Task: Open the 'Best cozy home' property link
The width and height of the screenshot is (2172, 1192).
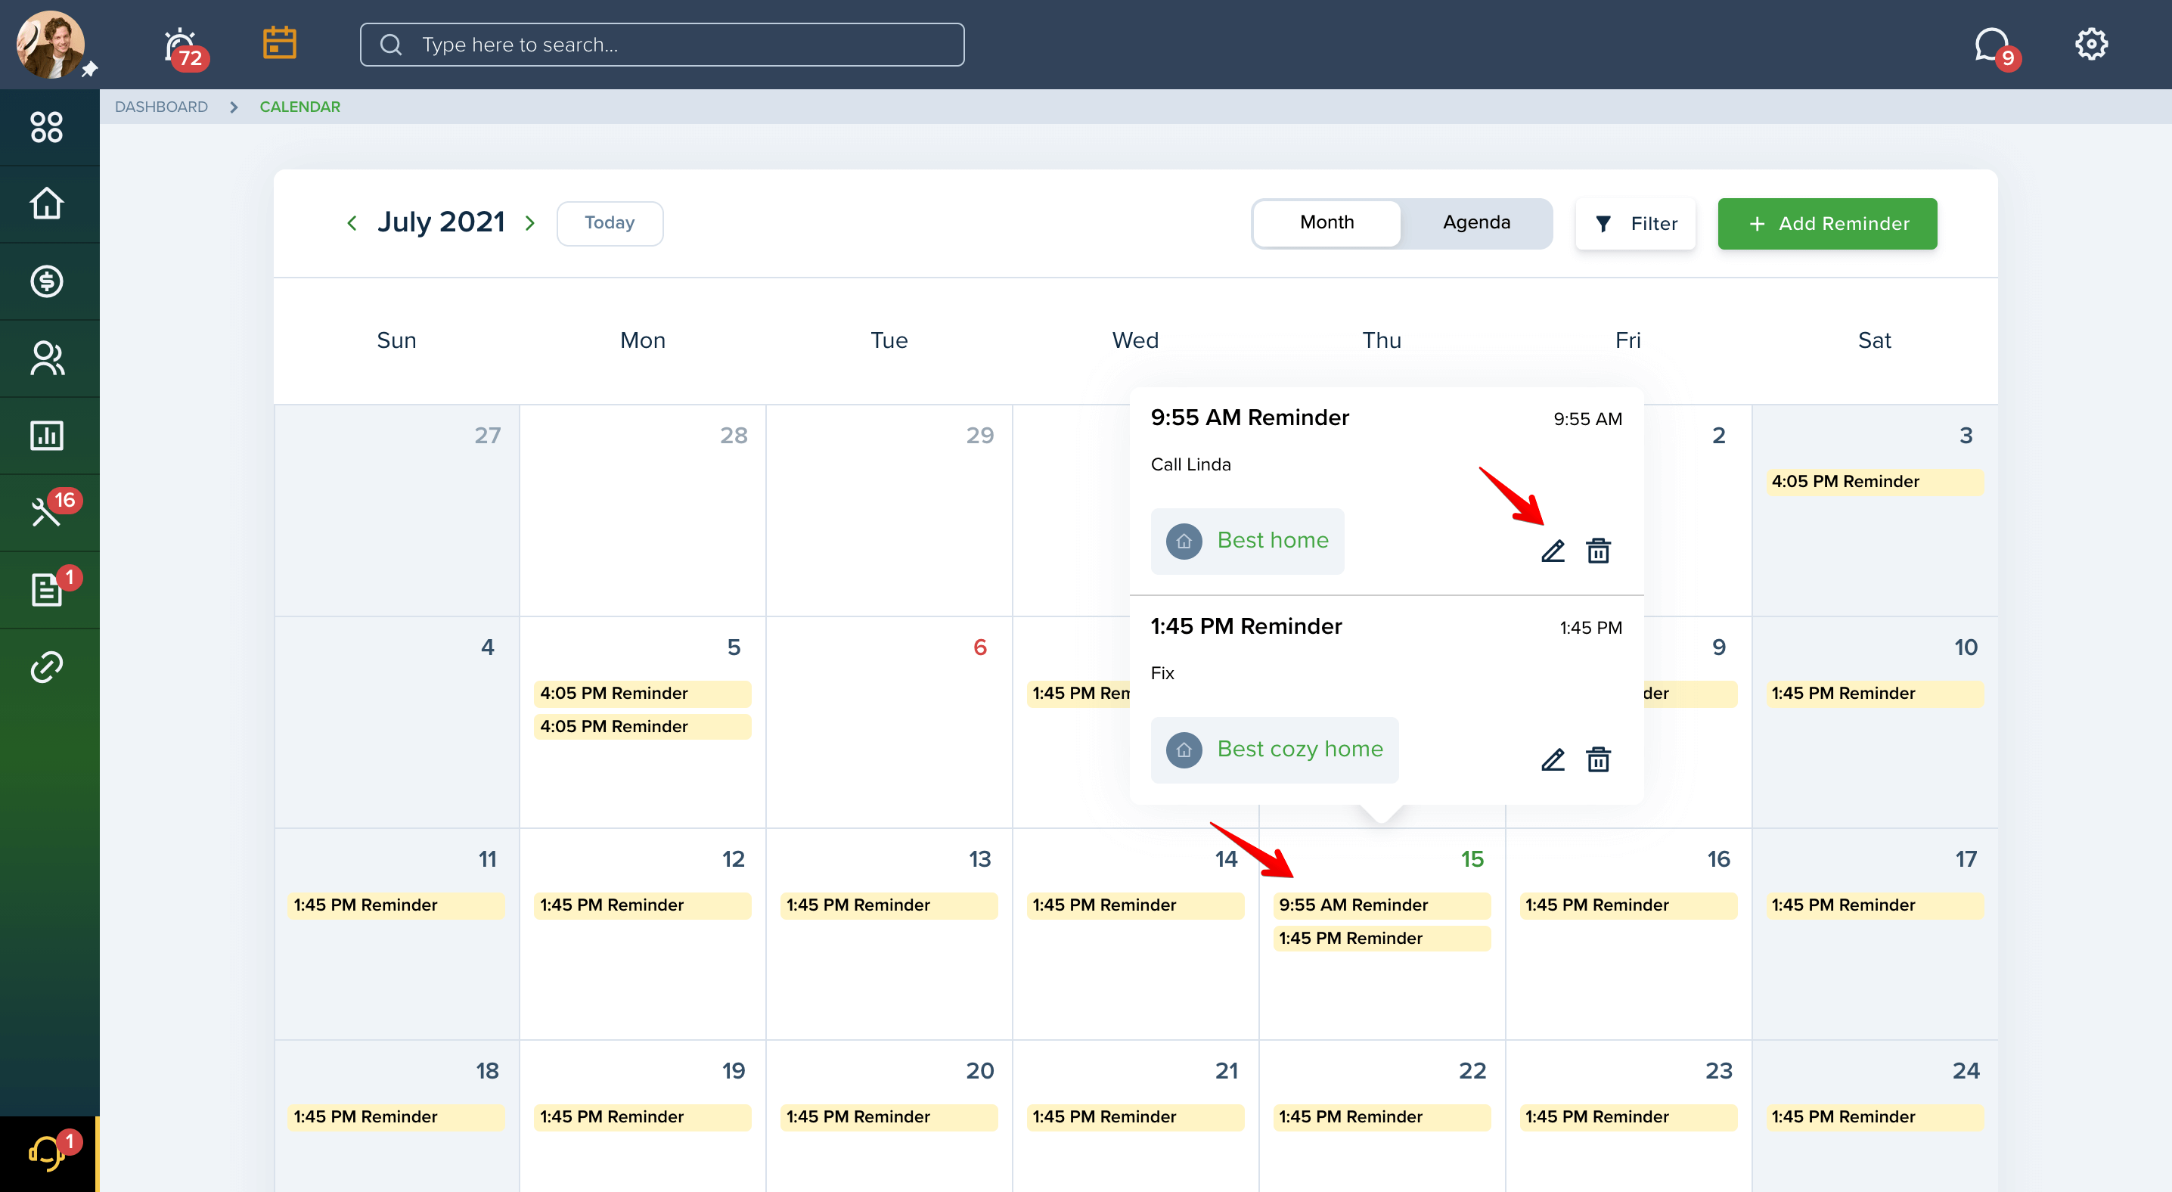Action: point(1274,750)
